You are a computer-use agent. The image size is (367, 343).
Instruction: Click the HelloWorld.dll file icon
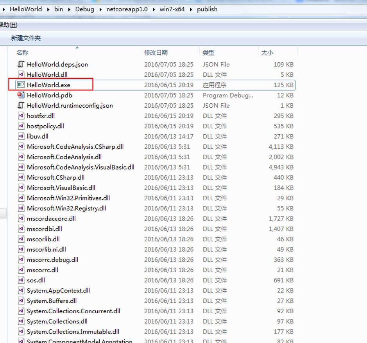(x=21, y=74)
